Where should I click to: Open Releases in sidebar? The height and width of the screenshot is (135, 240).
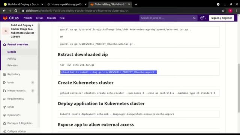pos(12,65)
